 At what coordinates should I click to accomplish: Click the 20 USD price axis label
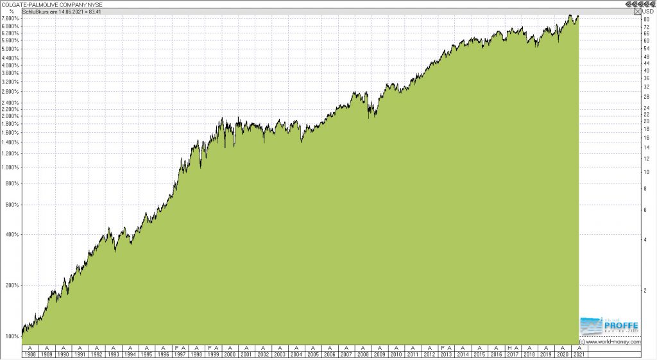[x=647, y=121]
